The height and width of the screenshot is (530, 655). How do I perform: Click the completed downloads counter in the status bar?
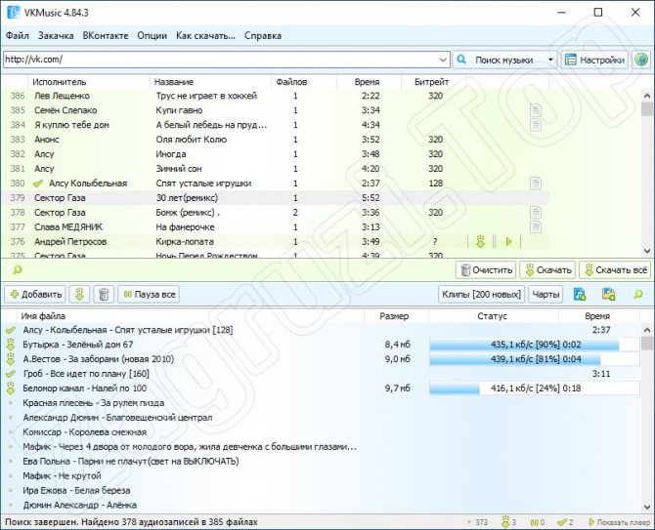coord(566,522)
